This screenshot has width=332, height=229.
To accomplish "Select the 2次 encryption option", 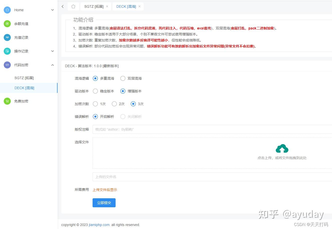I will (x=114, y=104).
